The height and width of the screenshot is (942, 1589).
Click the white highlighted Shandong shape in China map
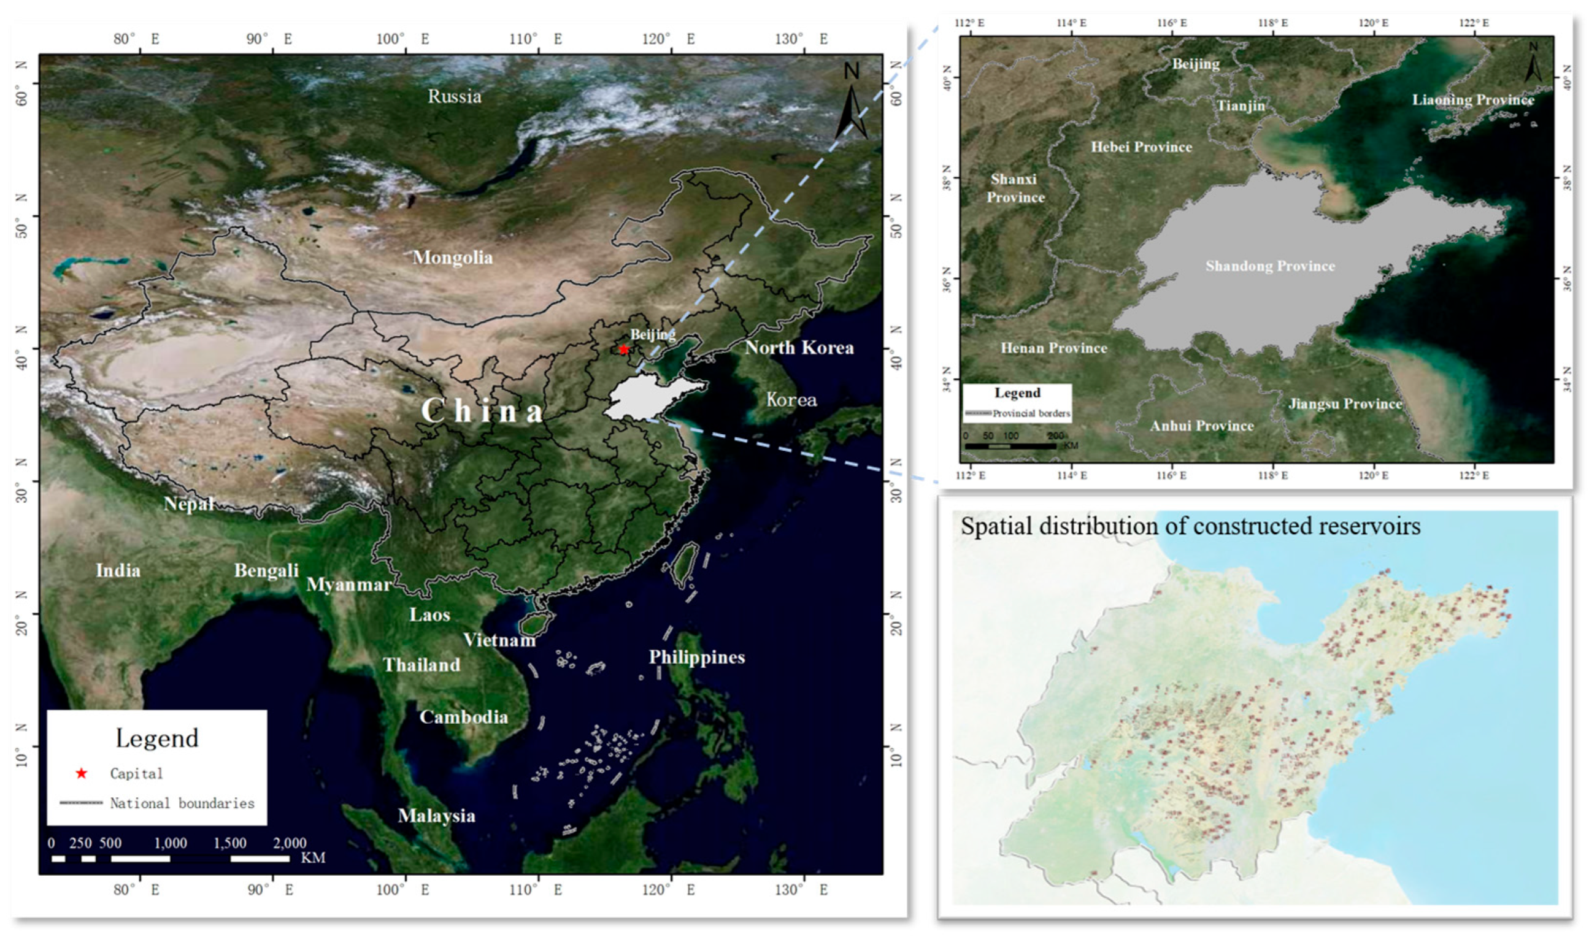pyautogui.click(x=647, y=398)
